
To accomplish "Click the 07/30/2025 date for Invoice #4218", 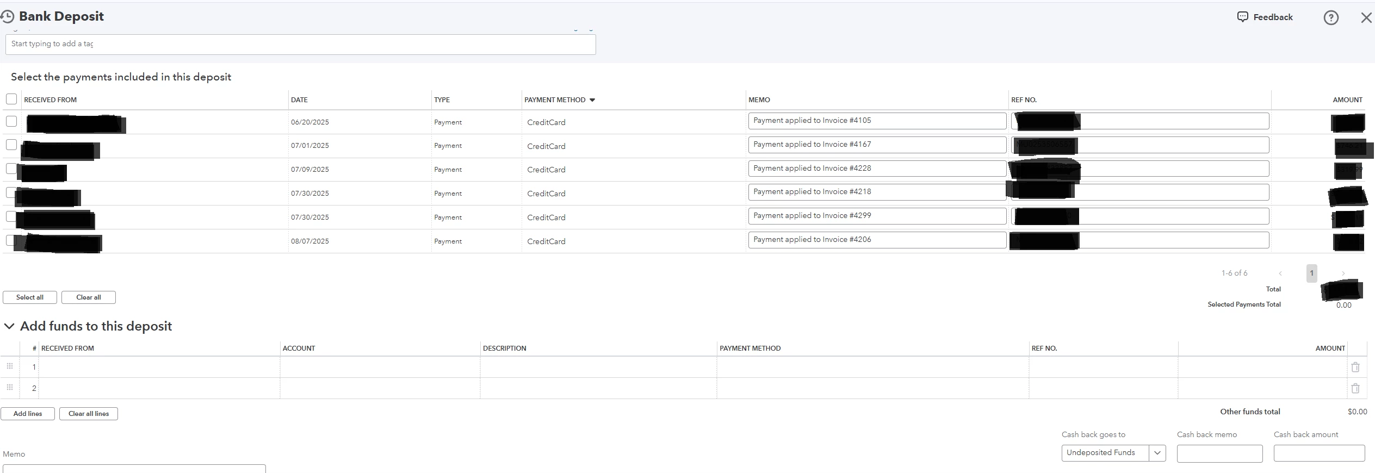I will coord(310,194).
